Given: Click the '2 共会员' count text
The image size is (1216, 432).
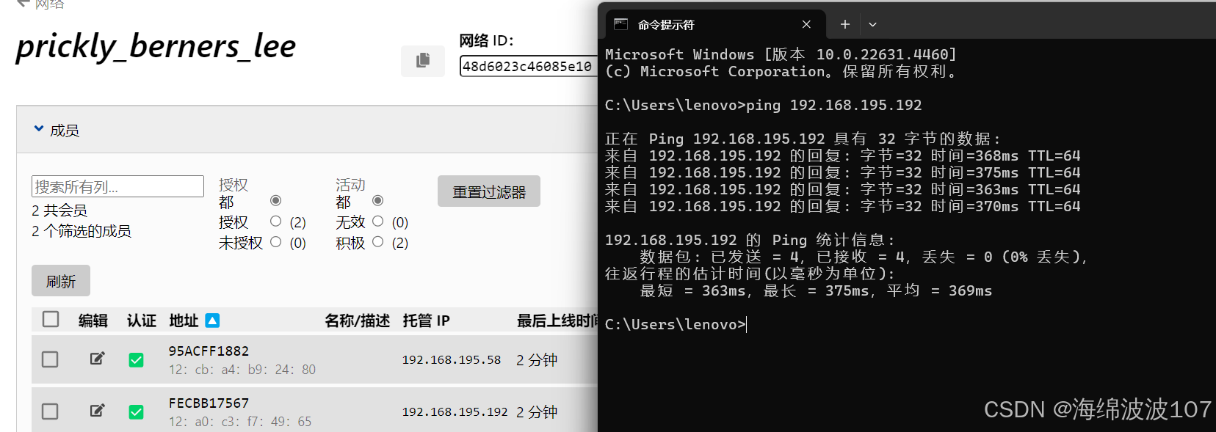Looking at the screenshot, I should tap(59, 210).
